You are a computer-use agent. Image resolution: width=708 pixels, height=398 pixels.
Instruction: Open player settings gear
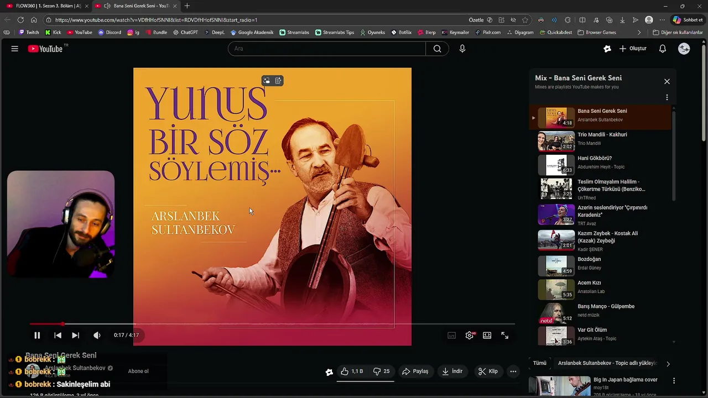coord(470,336)
